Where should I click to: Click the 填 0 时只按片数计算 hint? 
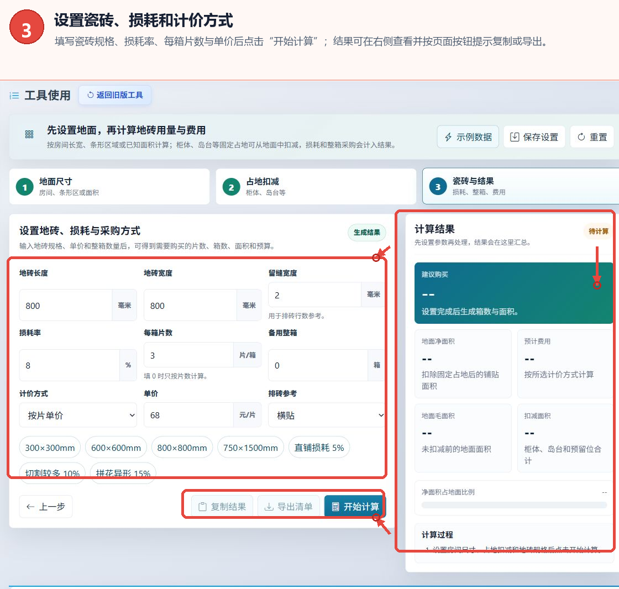(176, 376)
